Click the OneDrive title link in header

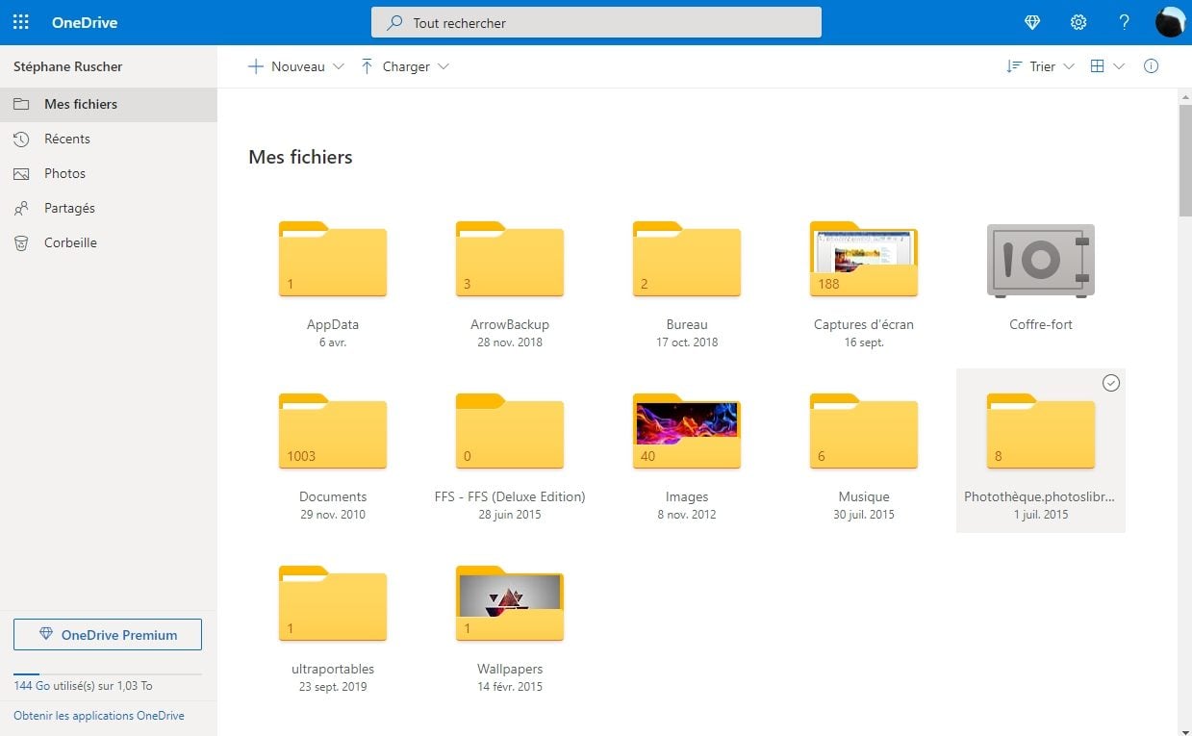85,22
